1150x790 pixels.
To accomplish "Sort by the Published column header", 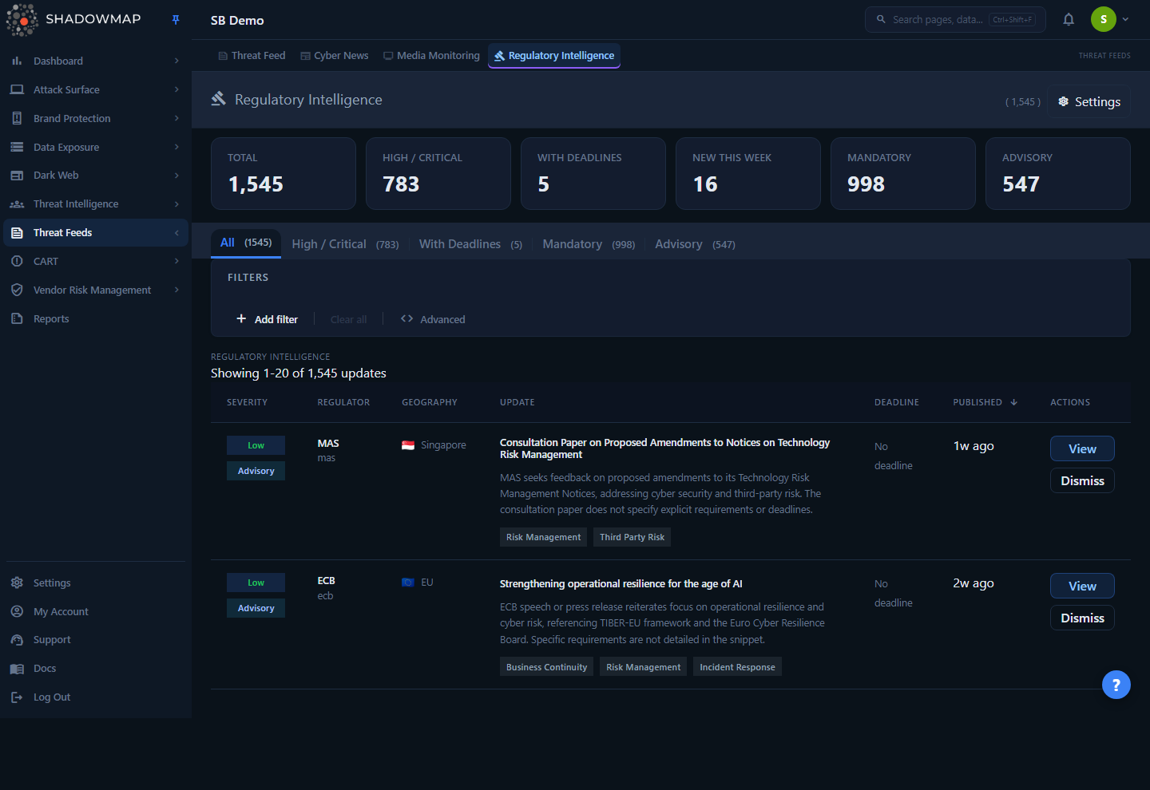I will point(985,402).
